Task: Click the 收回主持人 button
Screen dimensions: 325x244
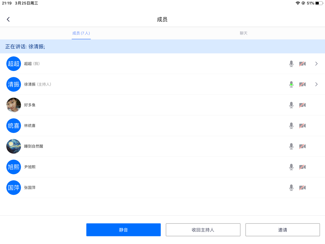Action: 203,230
